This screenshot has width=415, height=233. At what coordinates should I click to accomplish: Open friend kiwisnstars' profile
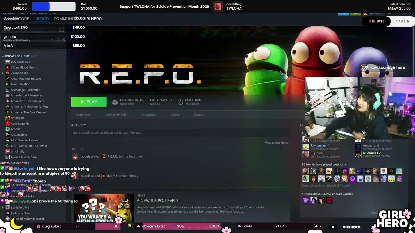(319, 146)
